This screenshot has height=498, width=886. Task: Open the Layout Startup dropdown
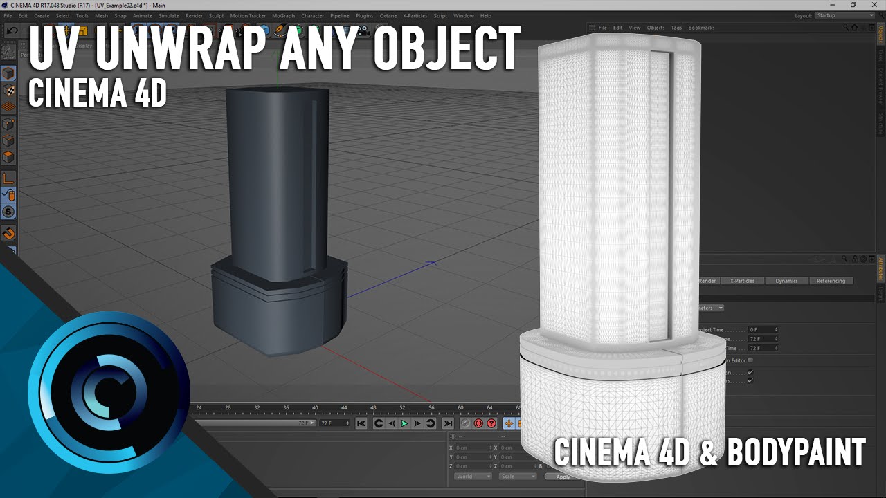point(844,15)
